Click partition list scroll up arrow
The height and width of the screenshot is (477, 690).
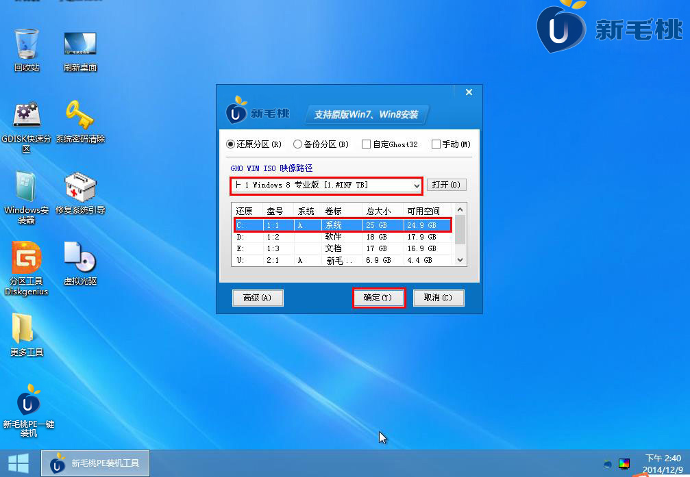coord(460,209)
